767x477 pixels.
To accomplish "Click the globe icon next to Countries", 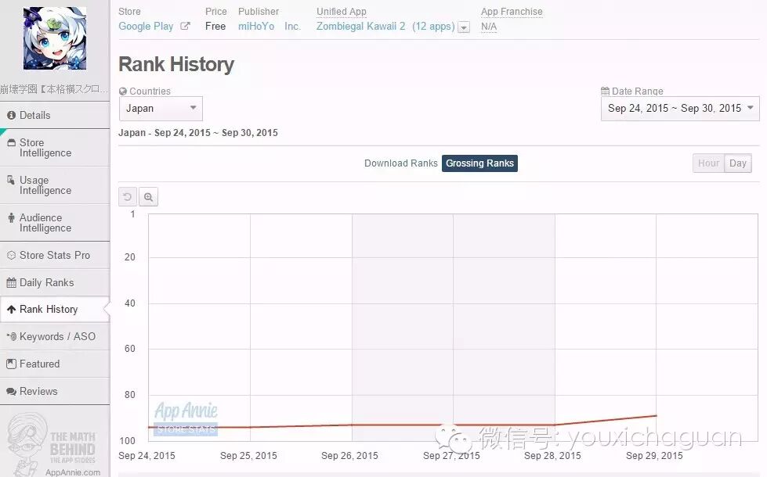I will pyautogui.click(x=123, y=91).
